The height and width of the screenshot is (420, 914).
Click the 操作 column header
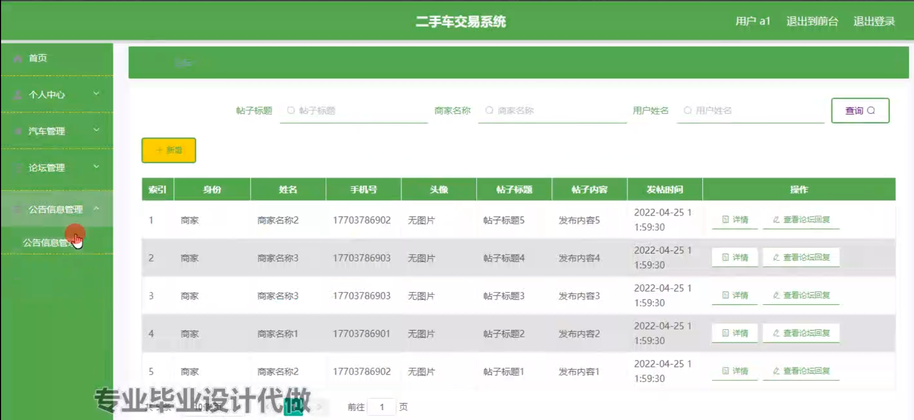point(799,189)
